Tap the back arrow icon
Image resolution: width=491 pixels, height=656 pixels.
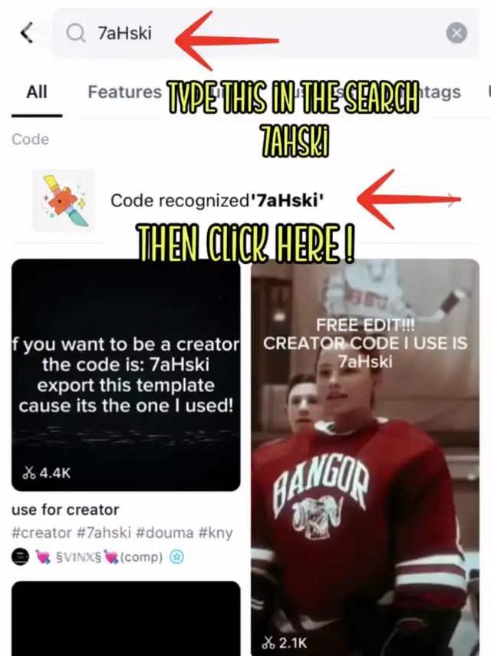[27, 33]
